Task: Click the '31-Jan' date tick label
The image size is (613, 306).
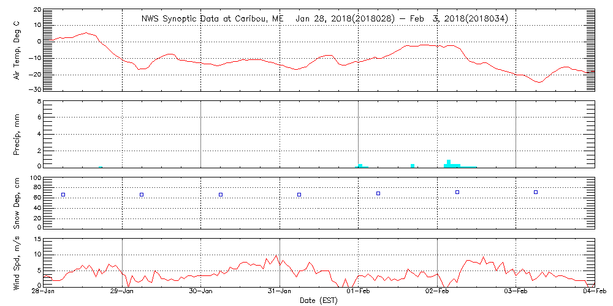Action: point(280,293)
